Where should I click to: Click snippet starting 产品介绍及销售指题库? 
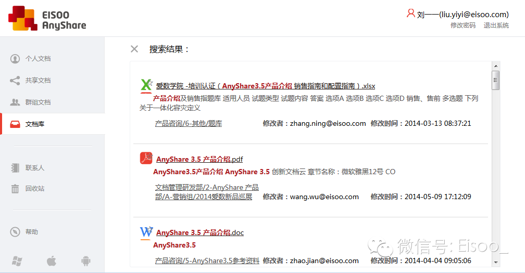point(309,103)
